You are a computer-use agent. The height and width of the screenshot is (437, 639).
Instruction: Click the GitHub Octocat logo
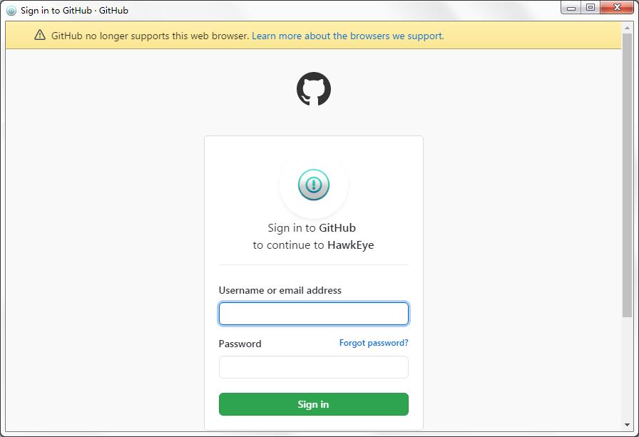[314, 90]
